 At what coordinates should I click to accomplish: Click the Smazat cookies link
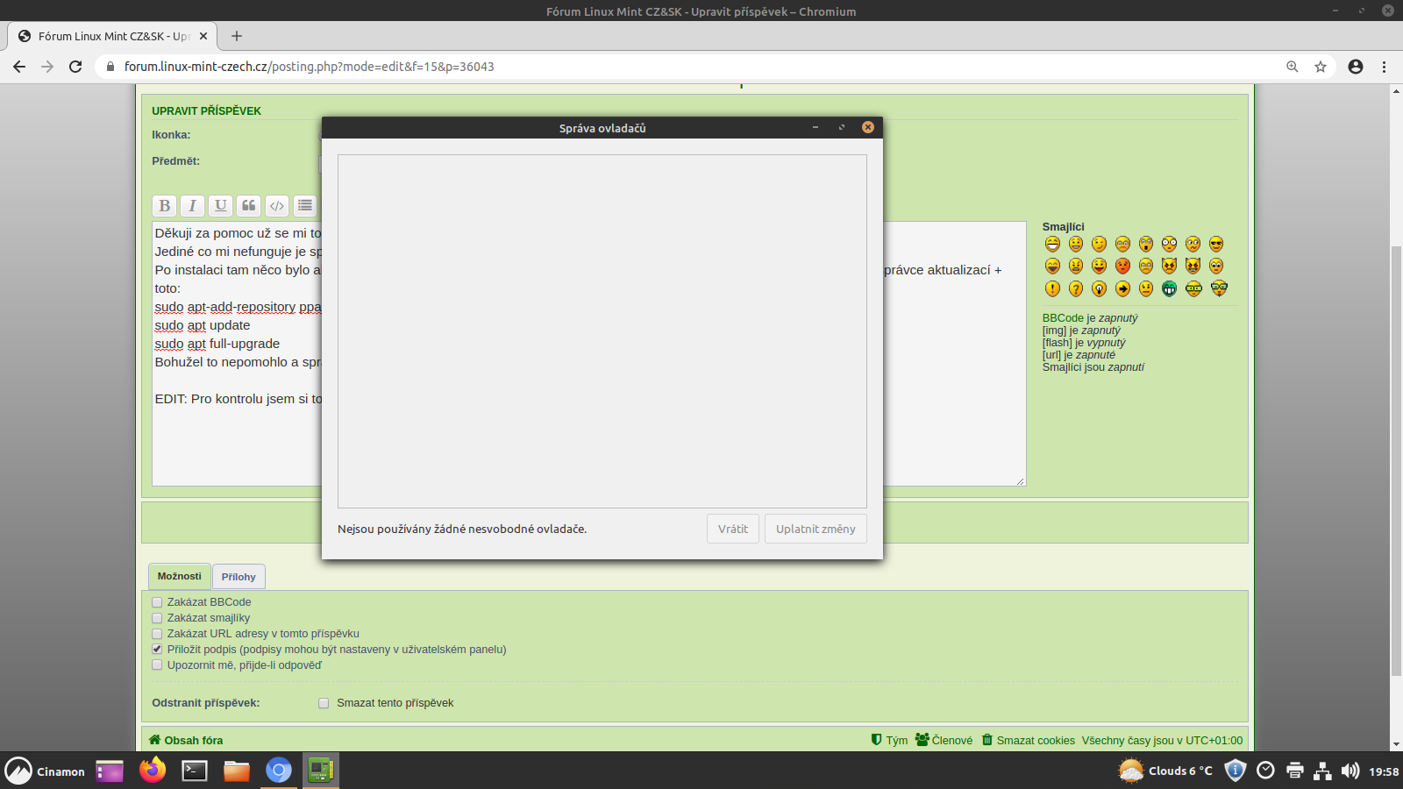[x=1035, y=741]
